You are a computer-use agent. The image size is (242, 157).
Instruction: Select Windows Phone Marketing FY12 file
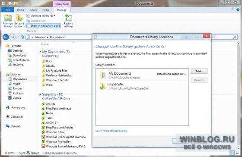(x=64, y=146)
